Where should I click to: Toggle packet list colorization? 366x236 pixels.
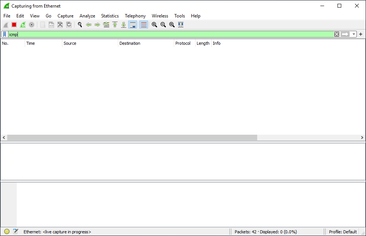coord(144,25)
